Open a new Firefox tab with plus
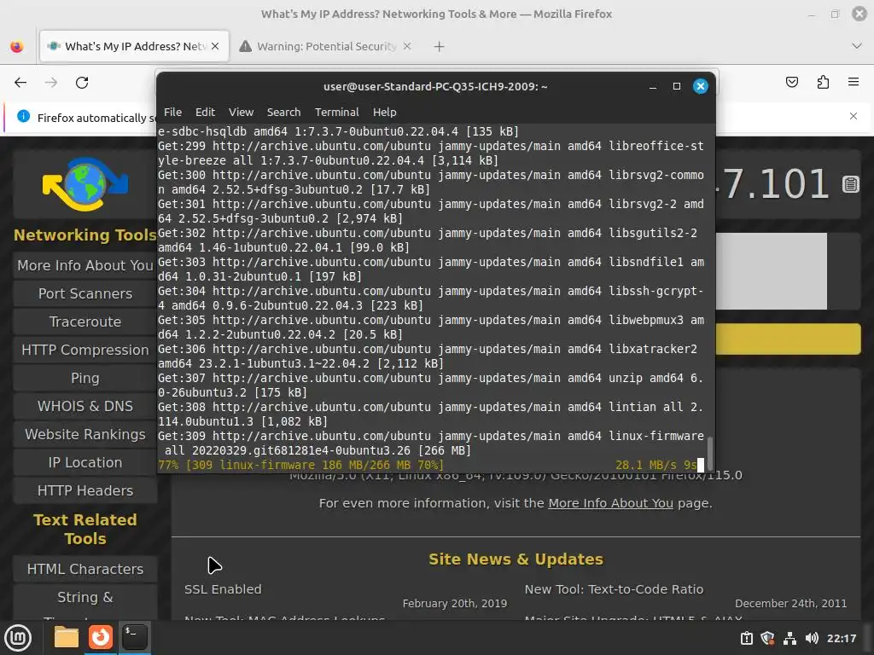The image size is (874, 655). point(440,47)
